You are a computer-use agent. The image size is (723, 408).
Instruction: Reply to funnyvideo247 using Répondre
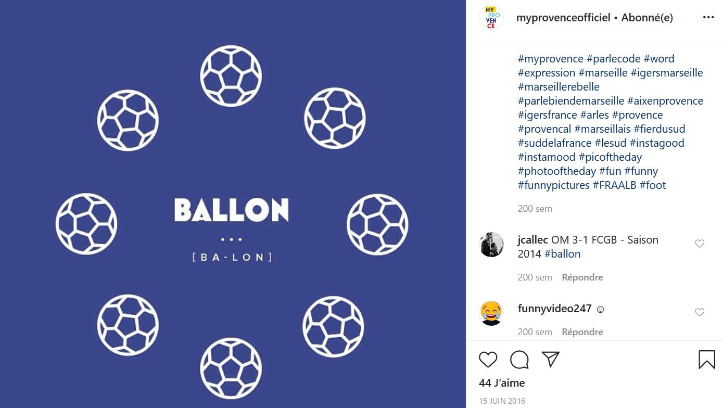582,331
